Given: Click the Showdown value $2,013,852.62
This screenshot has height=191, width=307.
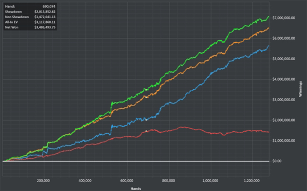Looking at the screenshot, I should point(45,12).
